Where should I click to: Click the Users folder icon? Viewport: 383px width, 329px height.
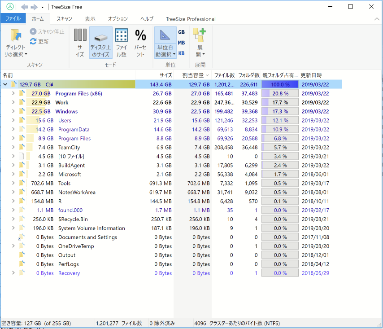pos(22,120)
